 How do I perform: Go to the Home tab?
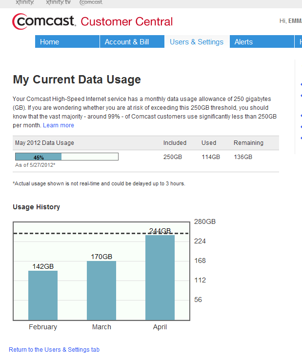(49, 42)
